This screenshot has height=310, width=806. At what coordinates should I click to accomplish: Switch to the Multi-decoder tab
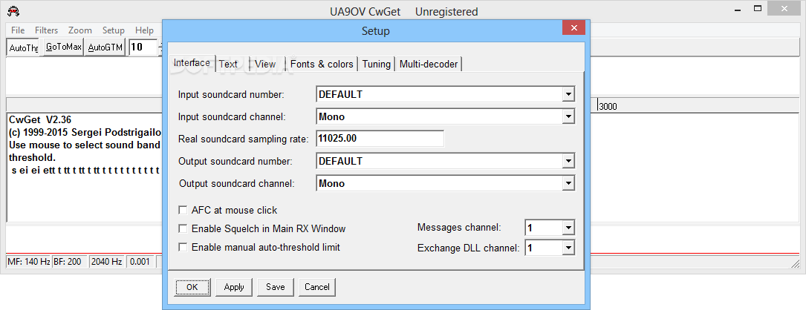(429, 65)
